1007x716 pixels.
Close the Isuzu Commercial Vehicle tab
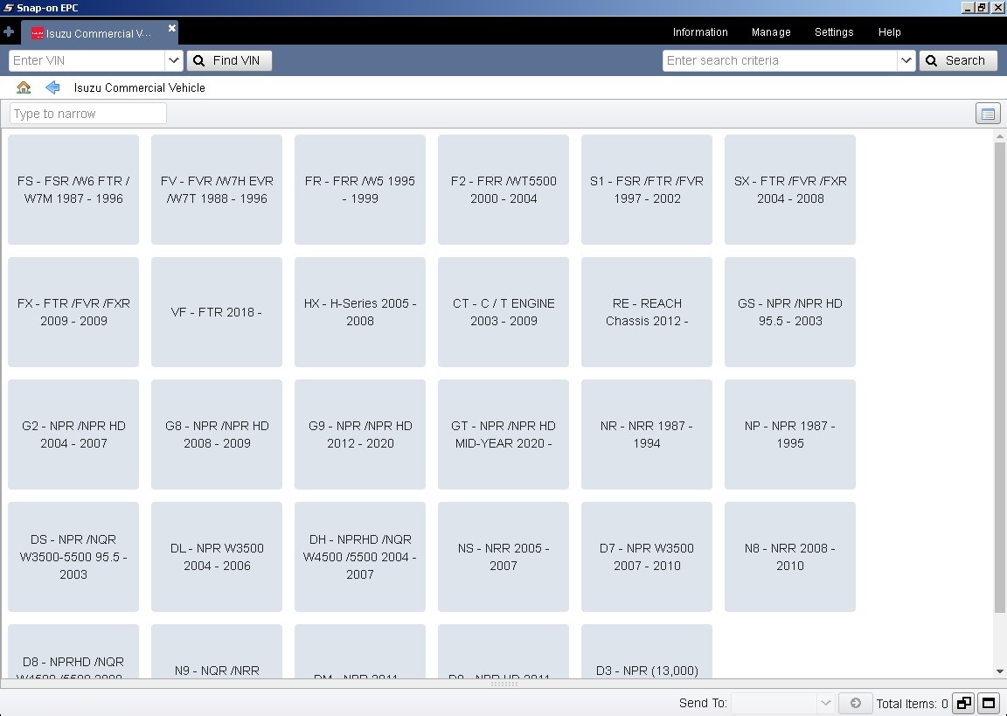pos(171,28)
